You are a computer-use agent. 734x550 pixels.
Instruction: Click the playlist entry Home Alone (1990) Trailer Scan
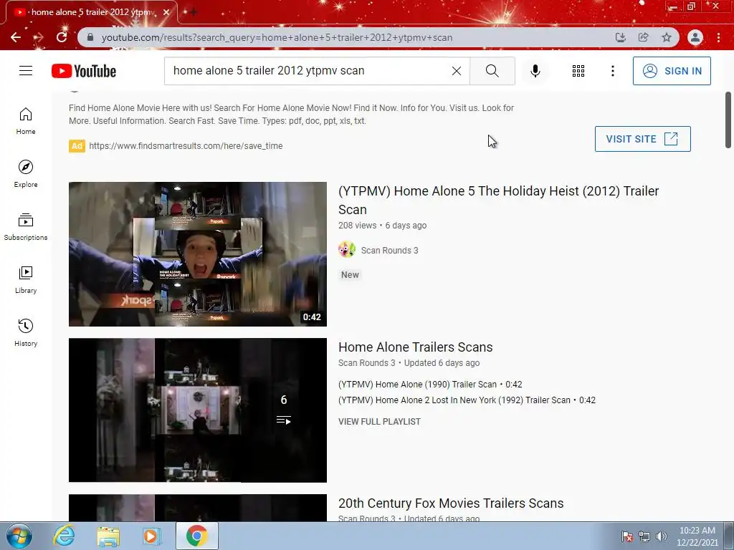(430, 385)
